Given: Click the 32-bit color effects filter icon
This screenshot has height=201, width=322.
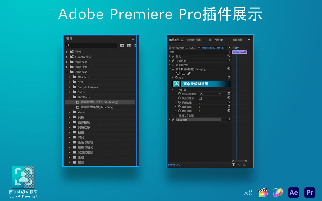Looking at the screenshot, I should point(129,45).
